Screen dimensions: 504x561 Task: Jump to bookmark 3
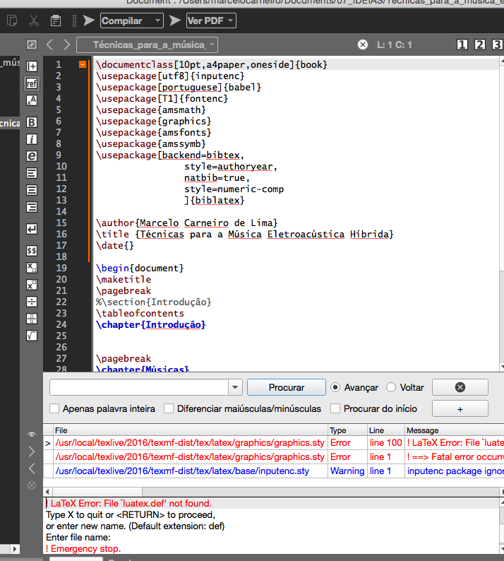point(497,45)
